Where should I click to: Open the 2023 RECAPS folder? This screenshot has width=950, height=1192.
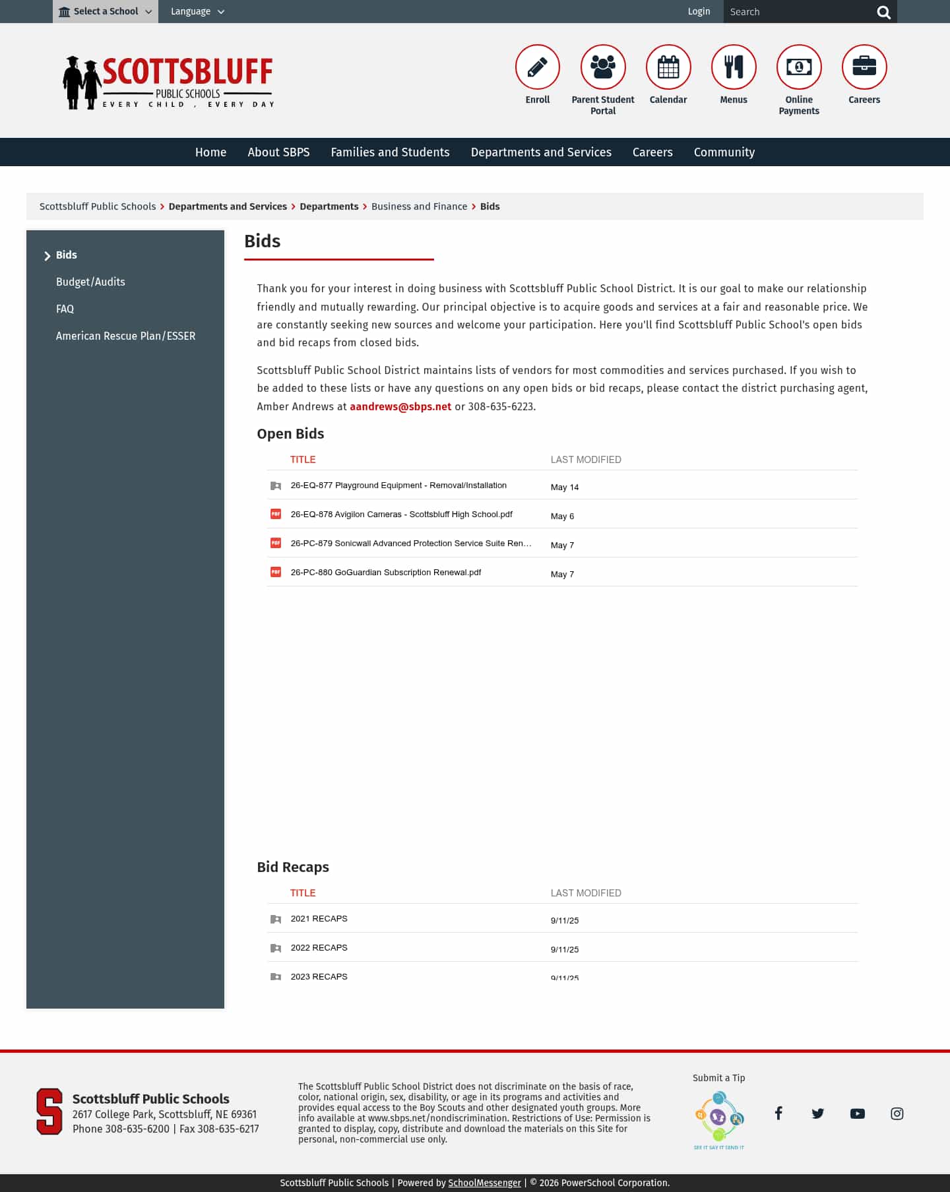coord(319,976)
